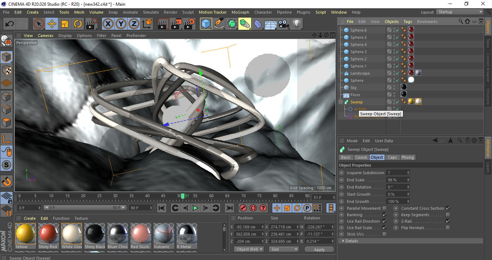
Task: Uncheck Constant Cross Section checkbox
Action: pos(448,208)
